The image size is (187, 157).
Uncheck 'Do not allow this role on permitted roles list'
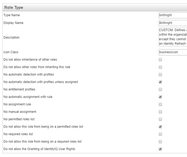(160, 127)
